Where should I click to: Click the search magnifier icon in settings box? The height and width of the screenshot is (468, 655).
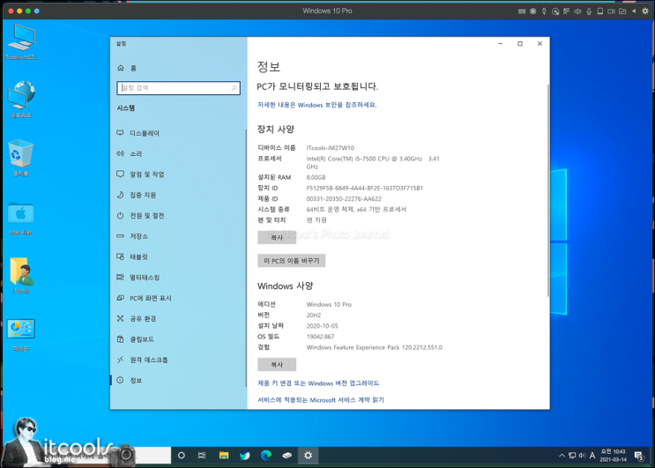[x=234, y=87]
